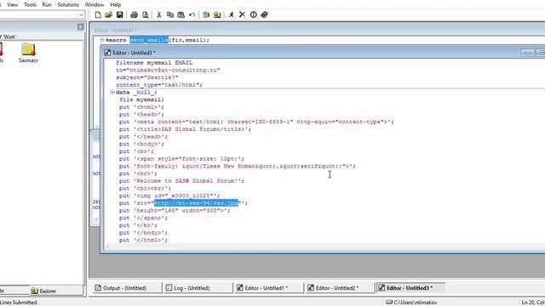Click the Copy toolbar icon
This screenshot has height=306, width=545.
[x=170, y=14]
